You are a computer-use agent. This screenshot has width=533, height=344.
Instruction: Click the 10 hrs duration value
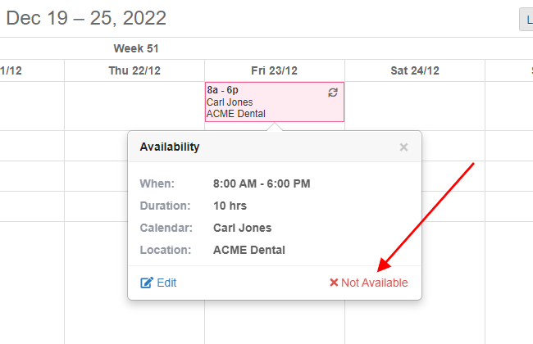(230, 206)
